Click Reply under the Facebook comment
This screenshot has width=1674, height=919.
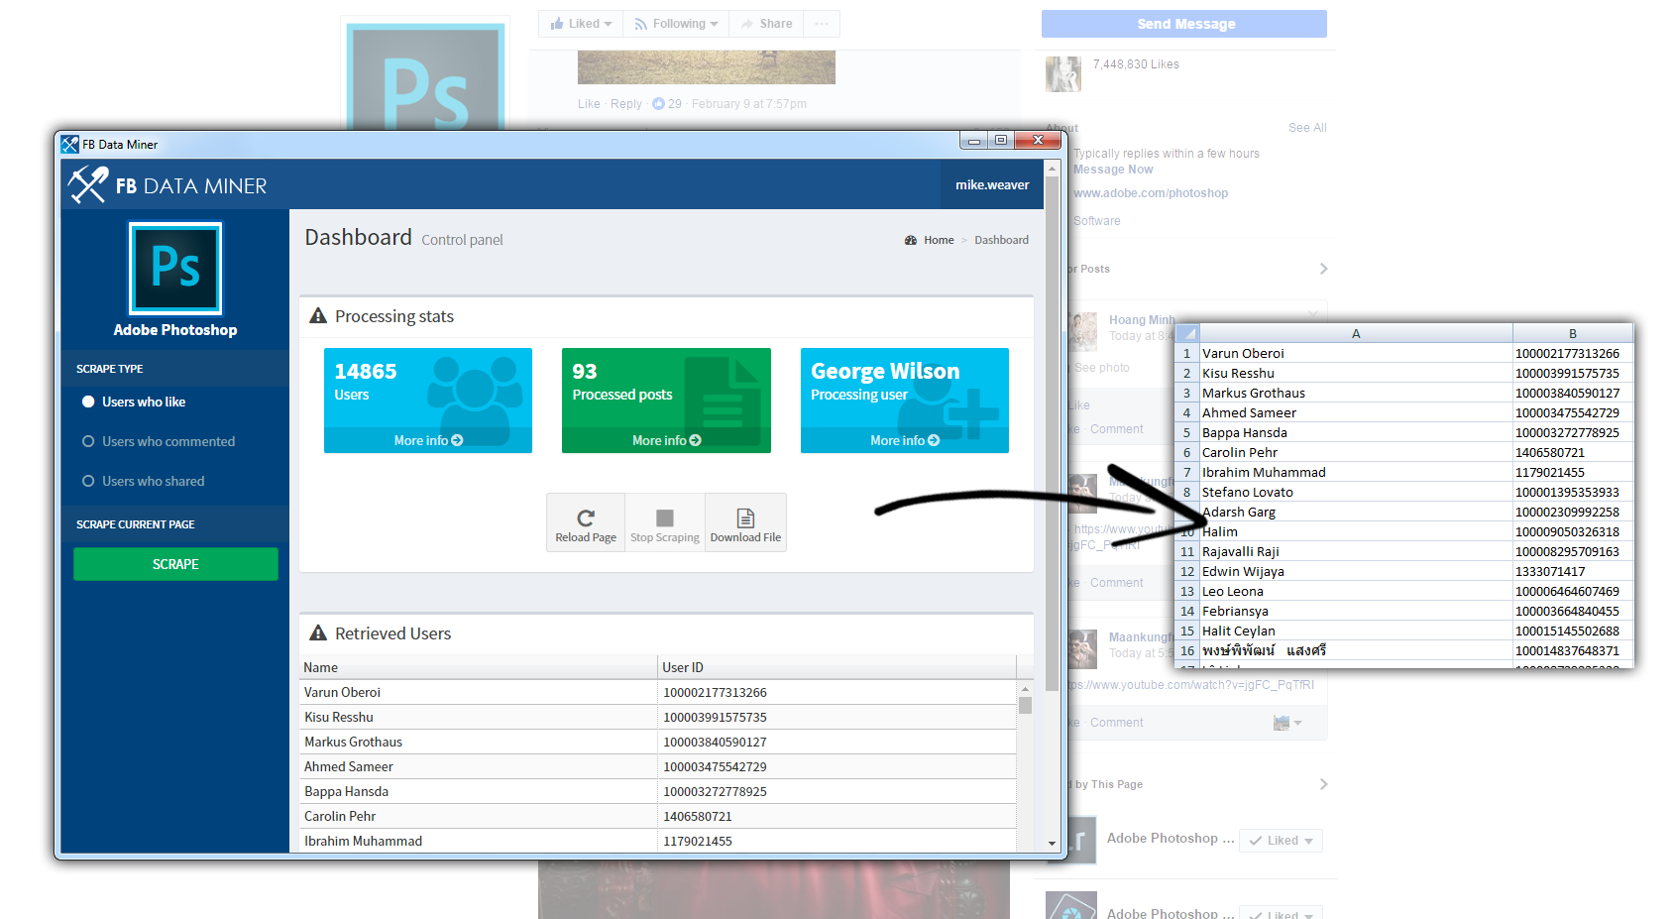[x=626, y=104]
